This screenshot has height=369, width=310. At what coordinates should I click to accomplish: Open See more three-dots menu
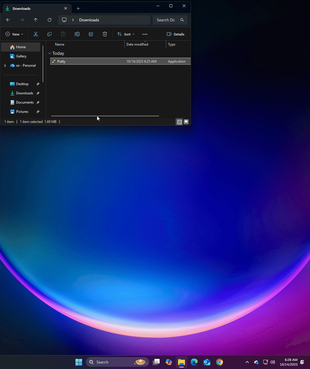pos(145,34)
